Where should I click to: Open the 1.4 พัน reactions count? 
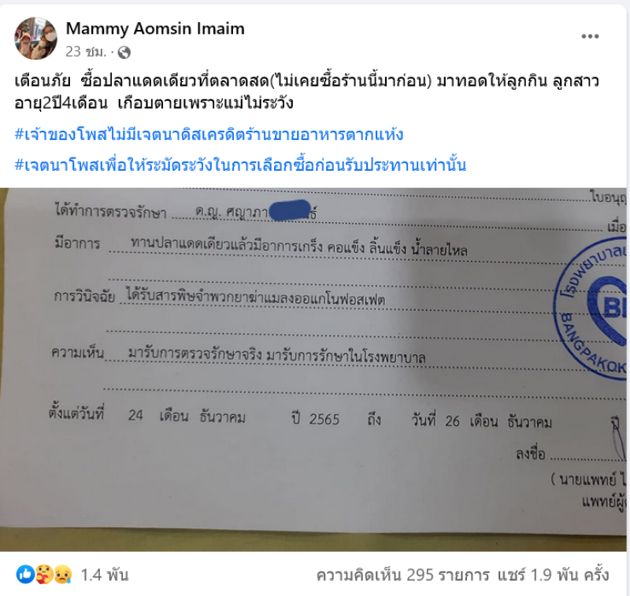[105, 575]
